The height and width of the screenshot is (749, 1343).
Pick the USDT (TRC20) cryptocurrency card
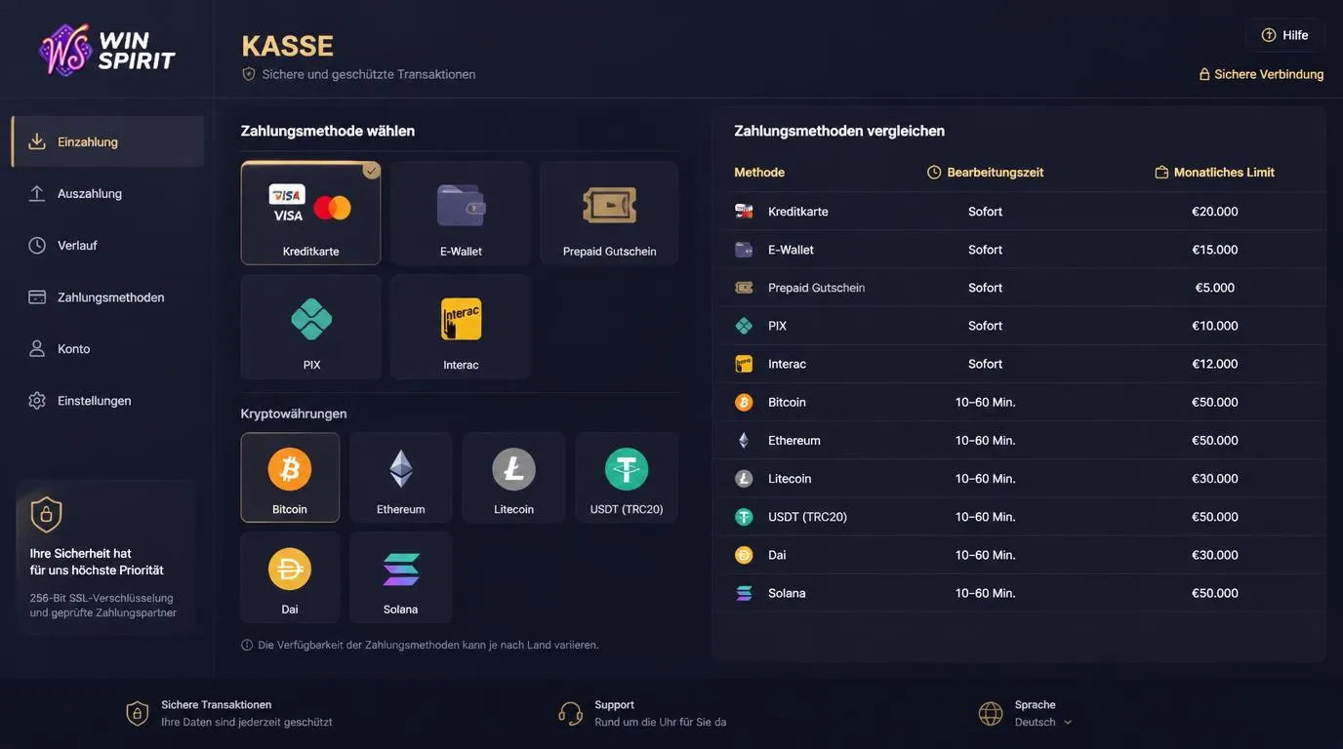coord(627,478)
